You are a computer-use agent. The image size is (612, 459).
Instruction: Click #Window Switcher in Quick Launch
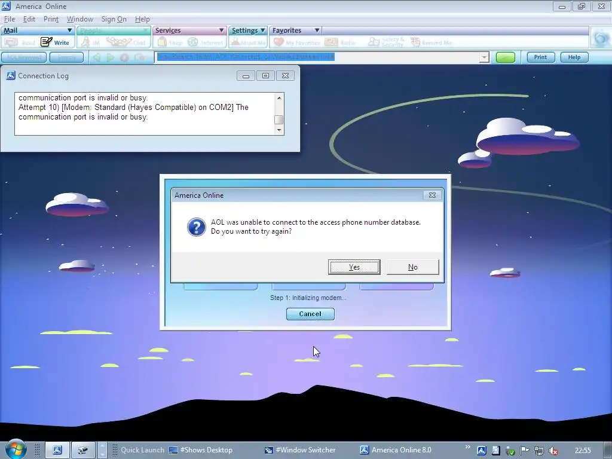pyautogui.click(x=300, y=450)
